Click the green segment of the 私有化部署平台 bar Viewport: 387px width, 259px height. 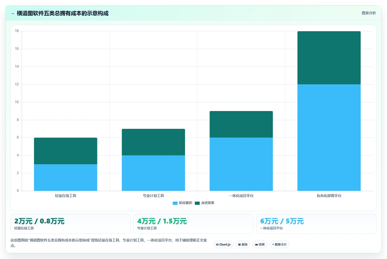tap(329, 58)
